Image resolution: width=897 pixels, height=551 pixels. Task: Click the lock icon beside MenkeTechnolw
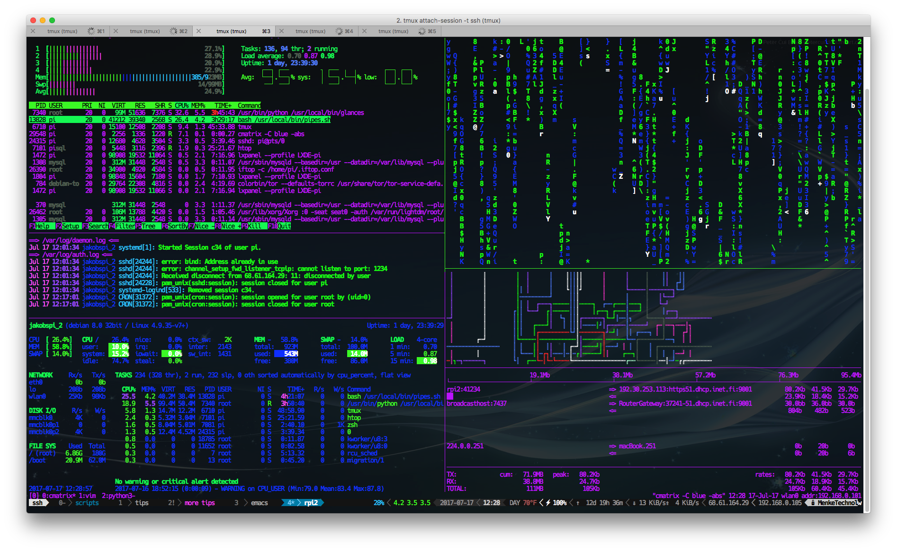coord(813,503)
